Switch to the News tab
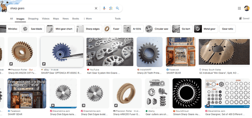The height and width of the screenshot is (118, 252). coord(66,19)
